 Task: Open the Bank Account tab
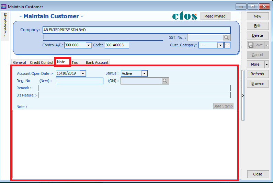97,62
